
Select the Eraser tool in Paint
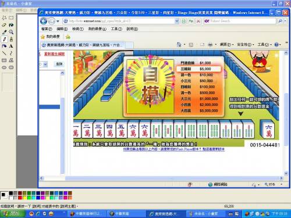4,25
